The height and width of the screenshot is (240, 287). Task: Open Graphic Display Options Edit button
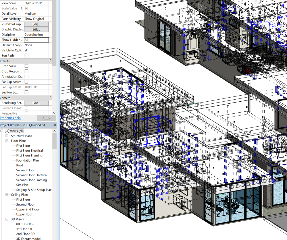tap(36, 30)
